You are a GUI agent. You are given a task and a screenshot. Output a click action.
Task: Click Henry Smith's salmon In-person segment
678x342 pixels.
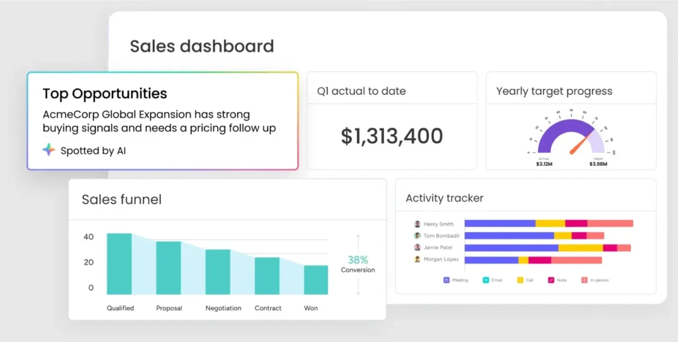pyautogui.click(x=610, y=223)
